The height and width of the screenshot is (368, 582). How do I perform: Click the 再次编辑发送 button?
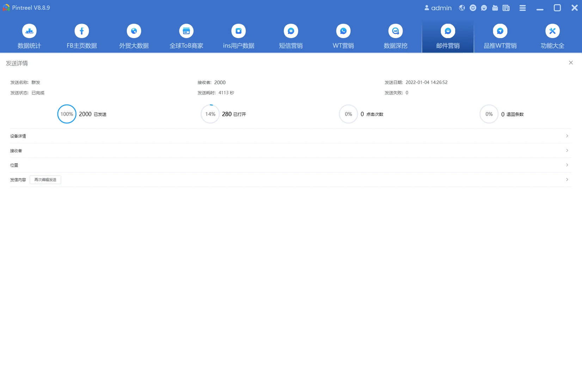45,180
